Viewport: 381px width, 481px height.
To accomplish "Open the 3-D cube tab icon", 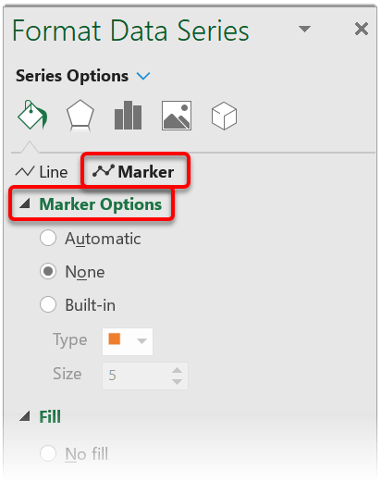I will (224, 116).
